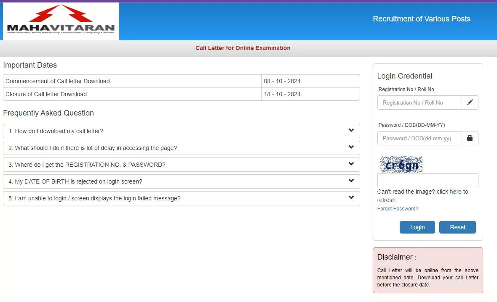Click chevron on FAQ 3 registration row
Screen dimensions: 497x302
(351, 164)
